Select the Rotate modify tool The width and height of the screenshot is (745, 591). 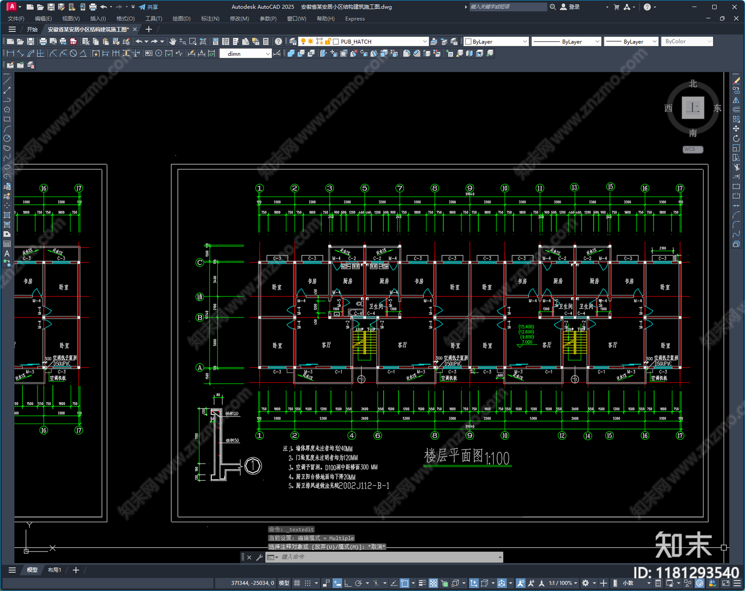(736, 138)
